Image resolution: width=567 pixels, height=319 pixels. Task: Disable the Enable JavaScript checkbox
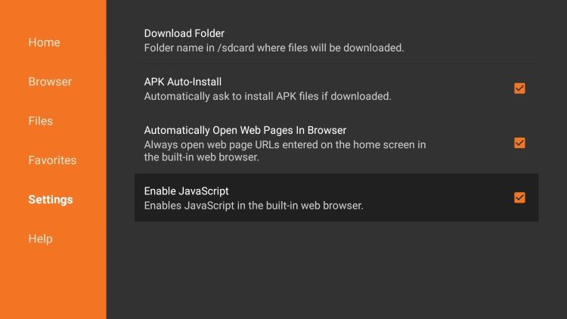click(519, 197)
